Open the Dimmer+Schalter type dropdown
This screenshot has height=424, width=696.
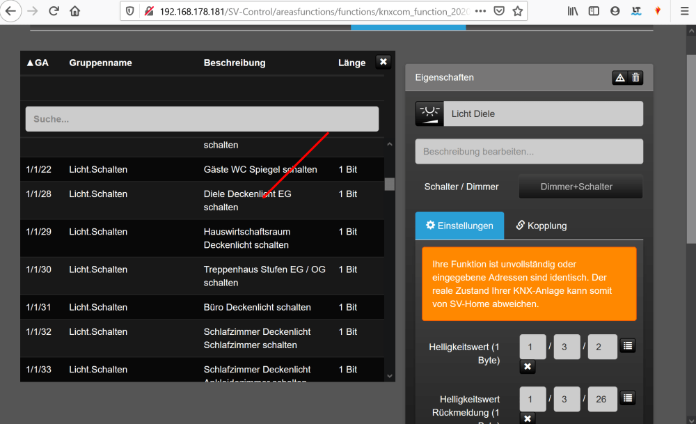[x=580, y=187]
